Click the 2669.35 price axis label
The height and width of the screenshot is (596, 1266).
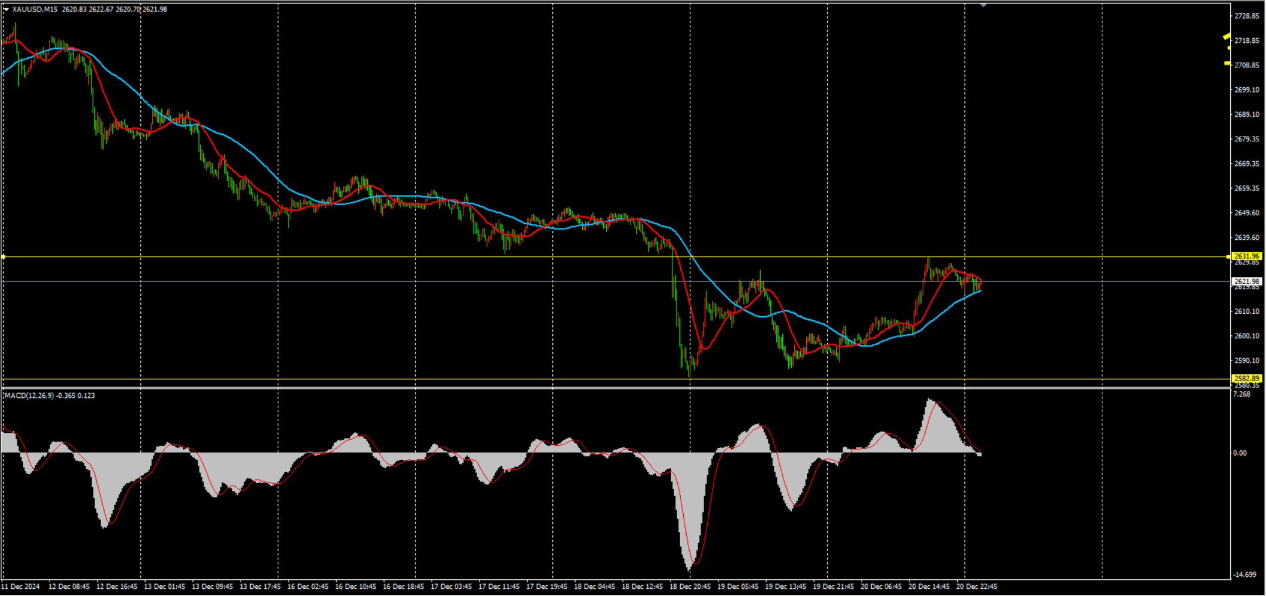pos(1247,163)
